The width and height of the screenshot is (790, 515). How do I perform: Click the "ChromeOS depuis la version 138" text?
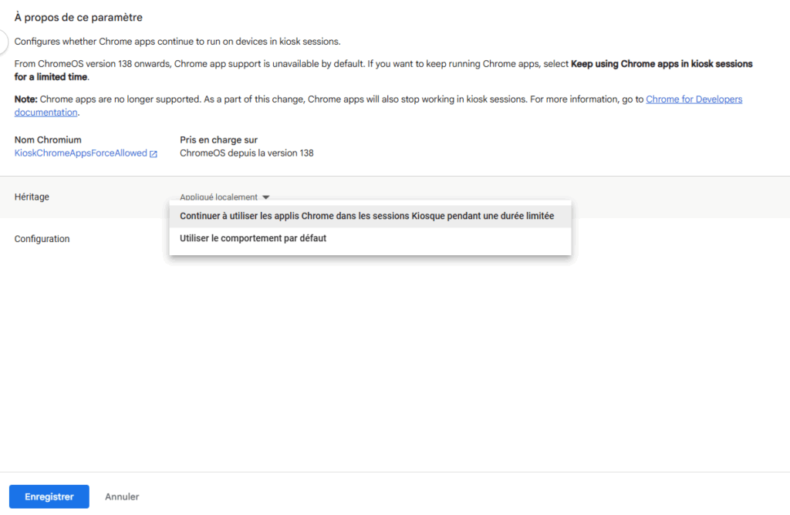pyautogui.click(x=246, y=153)
